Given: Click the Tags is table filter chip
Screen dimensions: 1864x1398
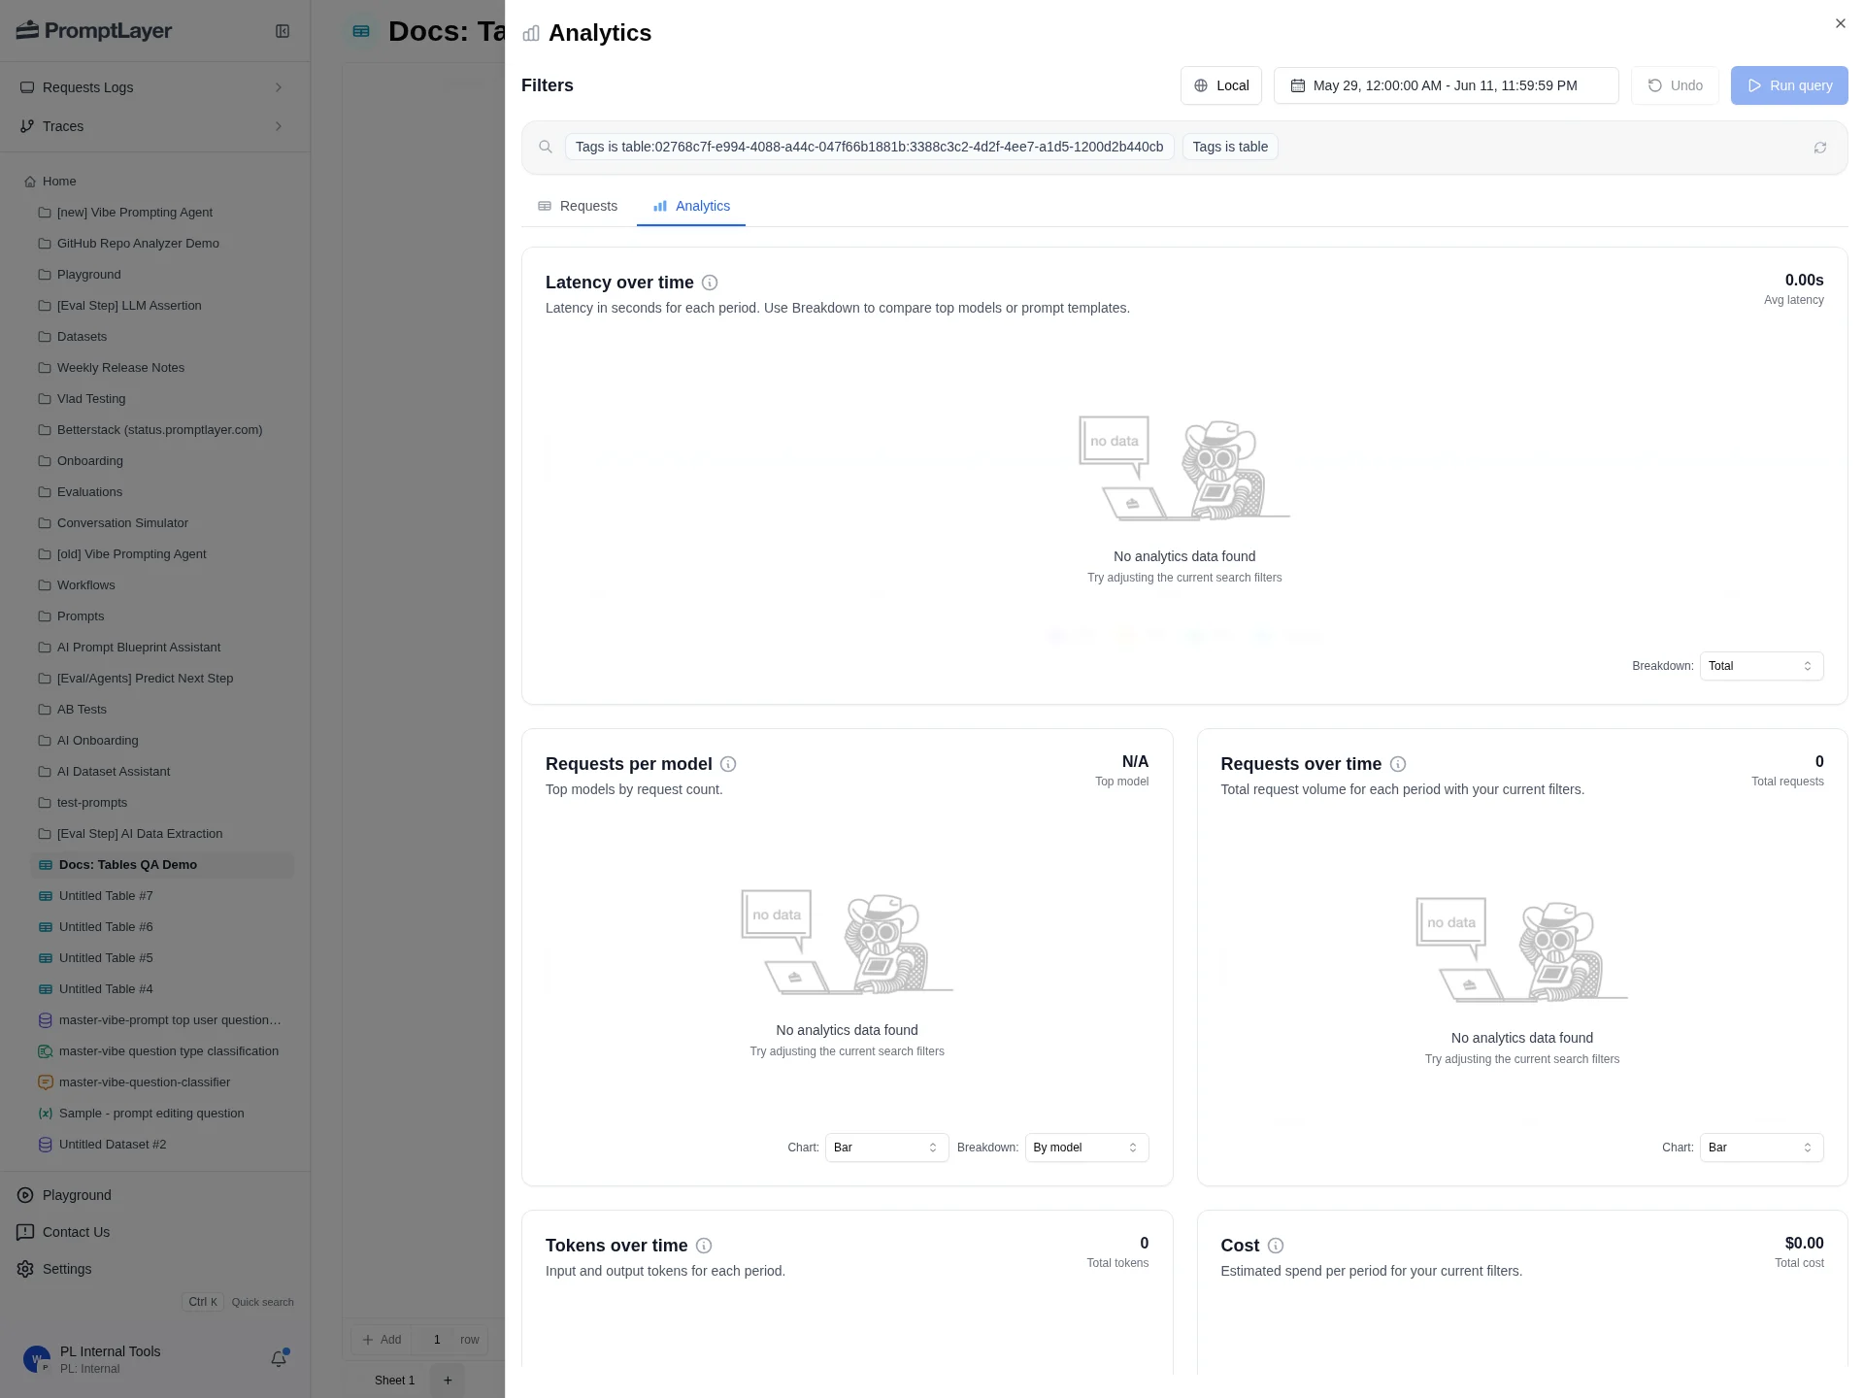Looking at the screenshot, I should [1230, 147].
